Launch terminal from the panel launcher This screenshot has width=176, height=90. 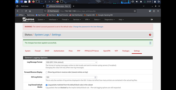coord(37,1)
